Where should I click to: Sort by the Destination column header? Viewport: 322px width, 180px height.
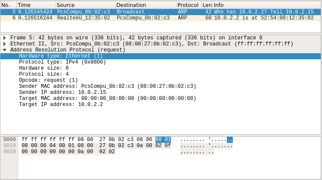point(146,5)
